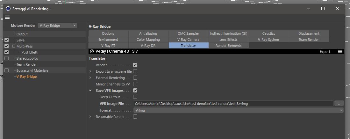Open the Motore Render dropdown

(57, 26)
